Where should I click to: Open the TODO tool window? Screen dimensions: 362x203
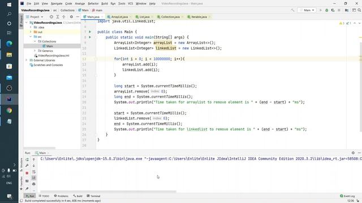pos(44,196)
